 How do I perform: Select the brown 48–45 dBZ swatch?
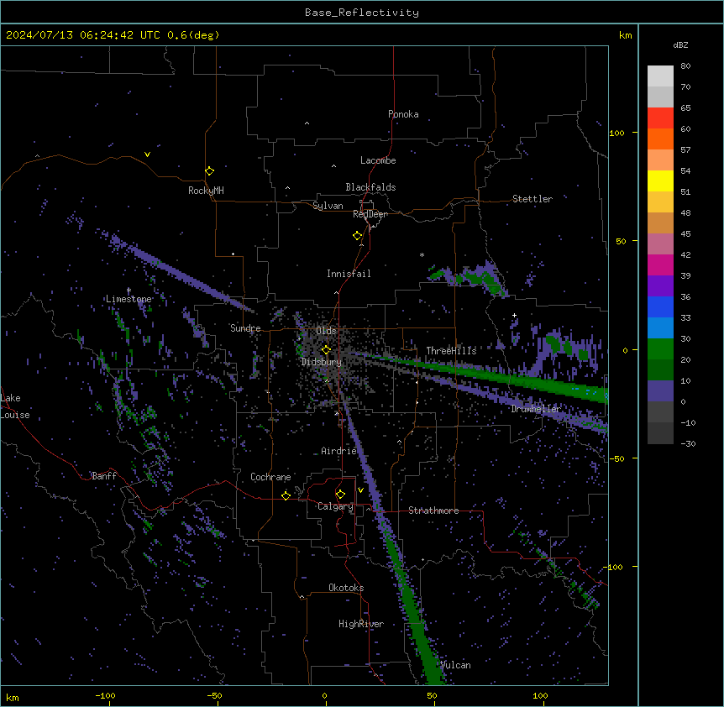(660, 223)
